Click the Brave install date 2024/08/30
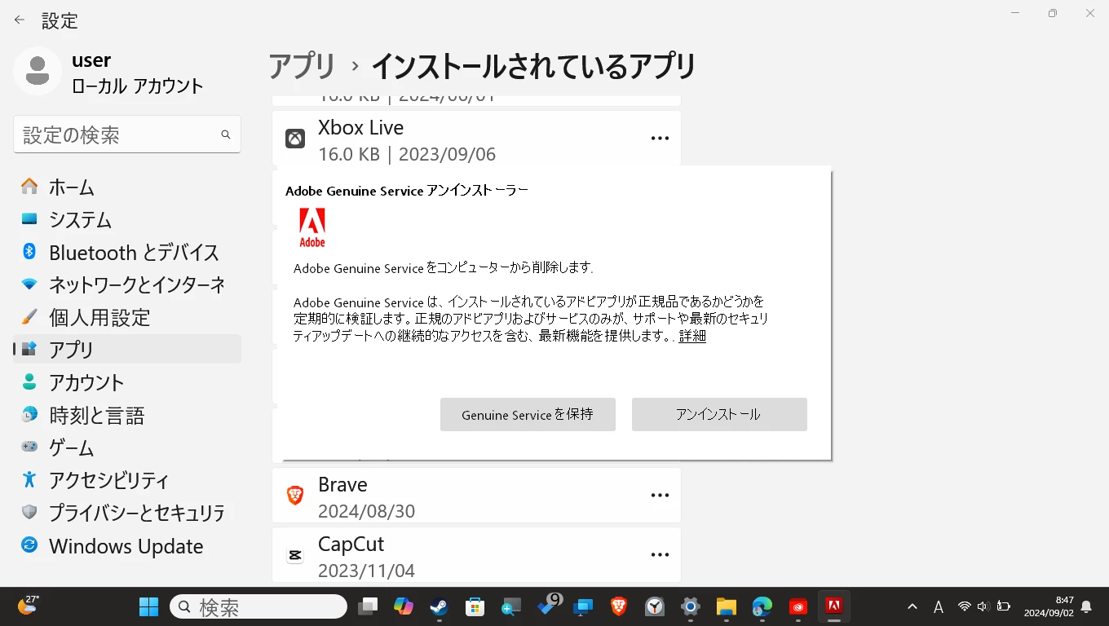Image resolution: width=1109 pixels, height=626 pixels. (366, 511)
